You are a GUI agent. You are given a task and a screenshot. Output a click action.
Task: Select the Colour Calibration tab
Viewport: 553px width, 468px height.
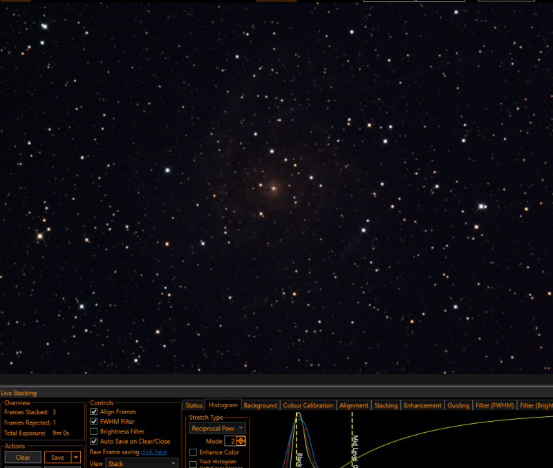tap(308, 405)
